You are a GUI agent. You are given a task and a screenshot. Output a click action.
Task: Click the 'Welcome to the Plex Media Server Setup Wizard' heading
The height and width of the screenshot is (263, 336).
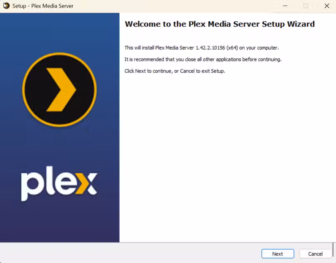point(220,24)
